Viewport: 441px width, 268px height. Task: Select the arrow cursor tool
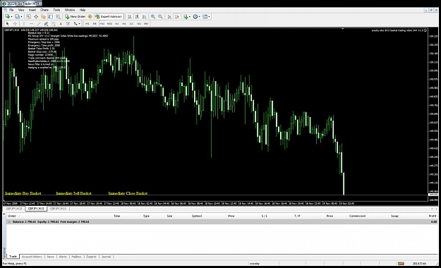click(8, 23)
